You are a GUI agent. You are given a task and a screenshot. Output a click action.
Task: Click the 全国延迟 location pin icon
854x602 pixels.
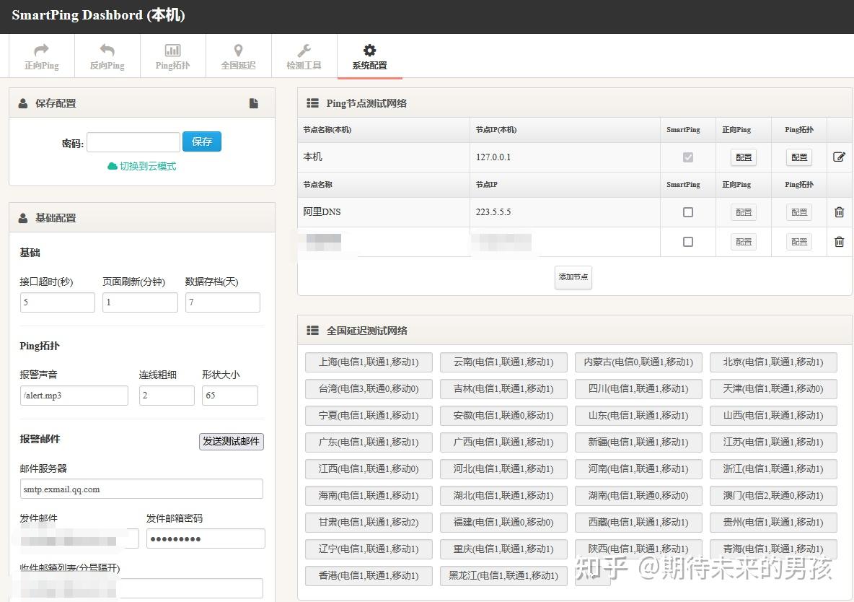click(x=238, y=49)
